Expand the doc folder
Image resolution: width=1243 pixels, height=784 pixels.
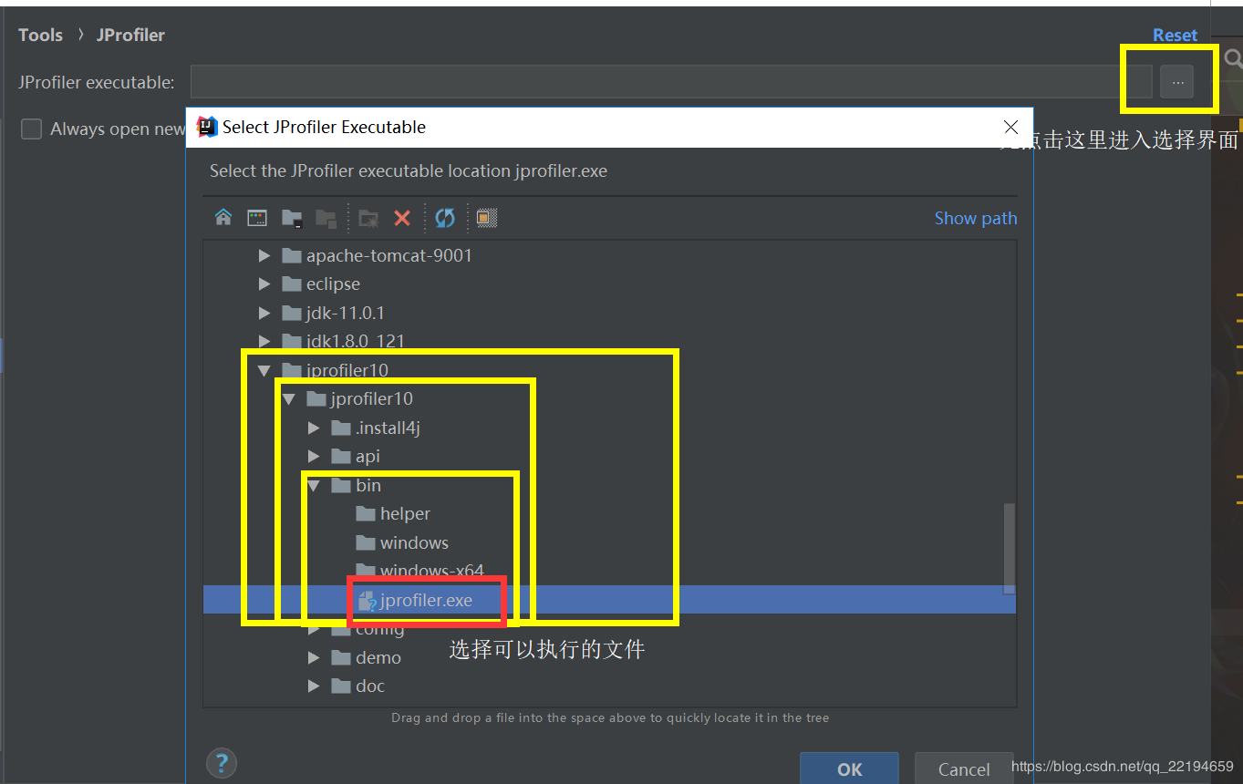click(x=314, y=686)
